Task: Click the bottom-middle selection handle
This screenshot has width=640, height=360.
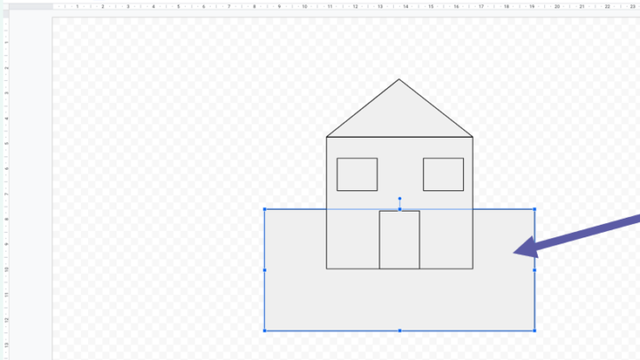Action: (x=400, y=331)
